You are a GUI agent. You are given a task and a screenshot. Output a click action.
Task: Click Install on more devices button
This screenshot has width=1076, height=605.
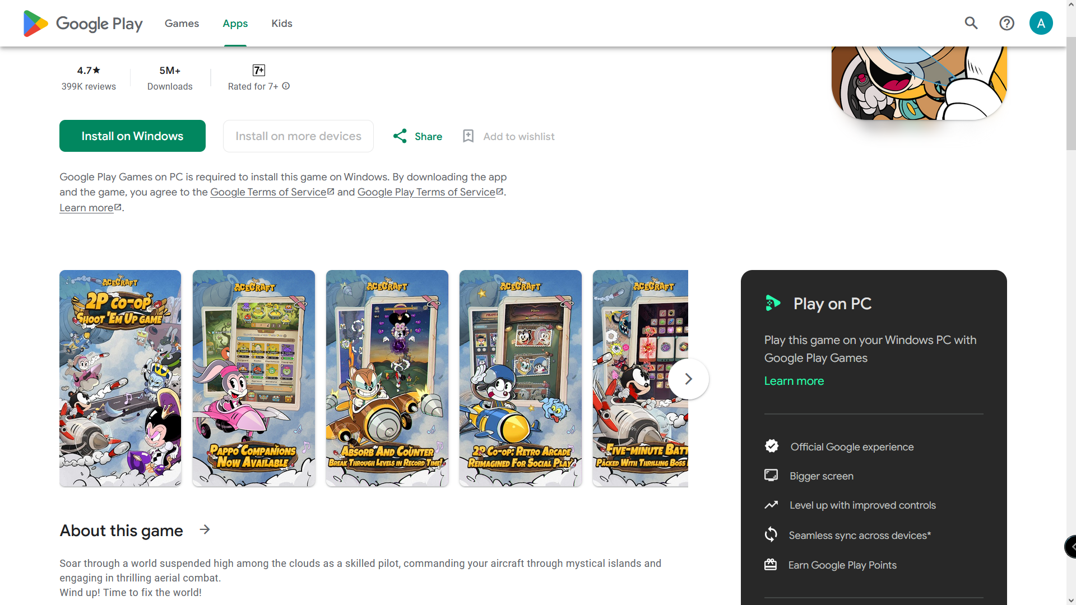(298, 136)
